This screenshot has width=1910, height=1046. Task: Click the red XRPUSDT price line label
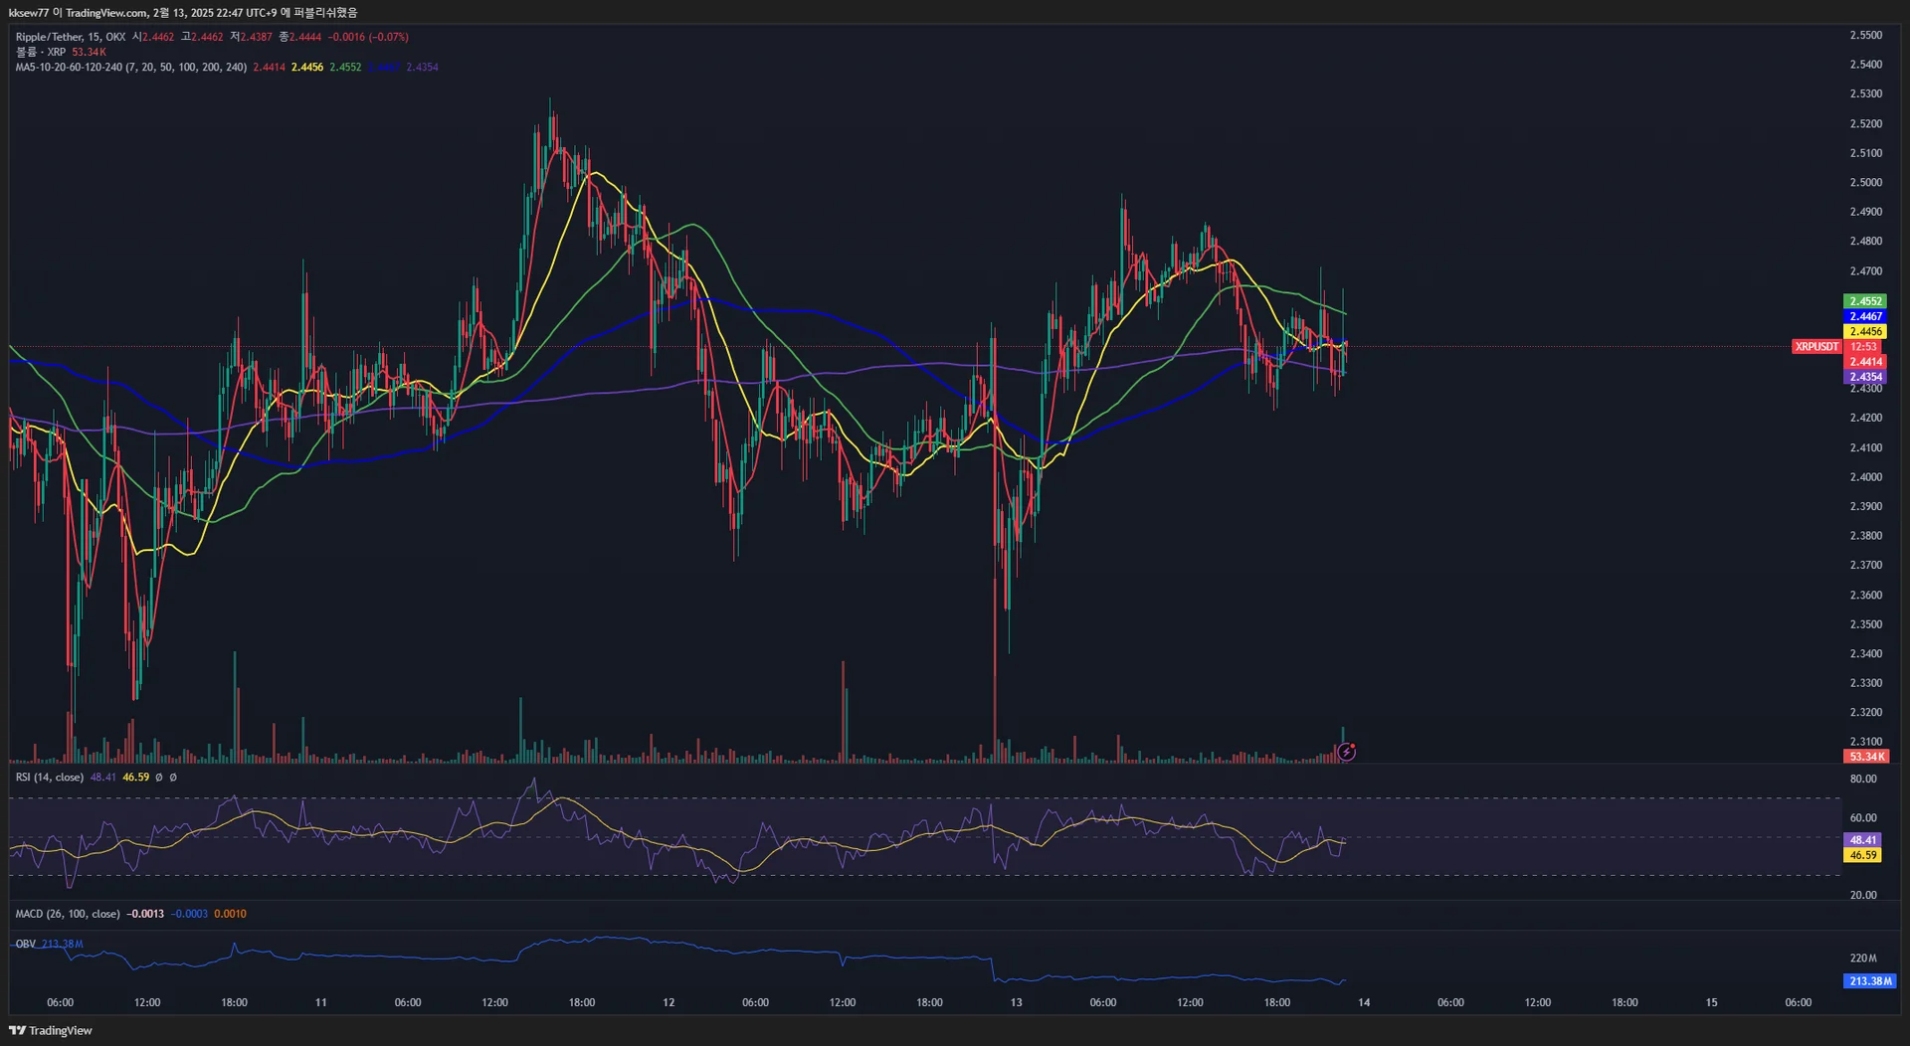coord(1816,347)
